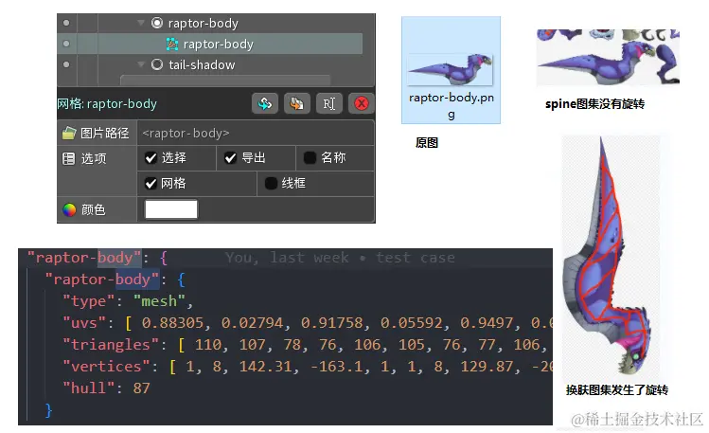Click the "uvs" JSON key
This screenshot has height=433, width=709.
[84, 322]
